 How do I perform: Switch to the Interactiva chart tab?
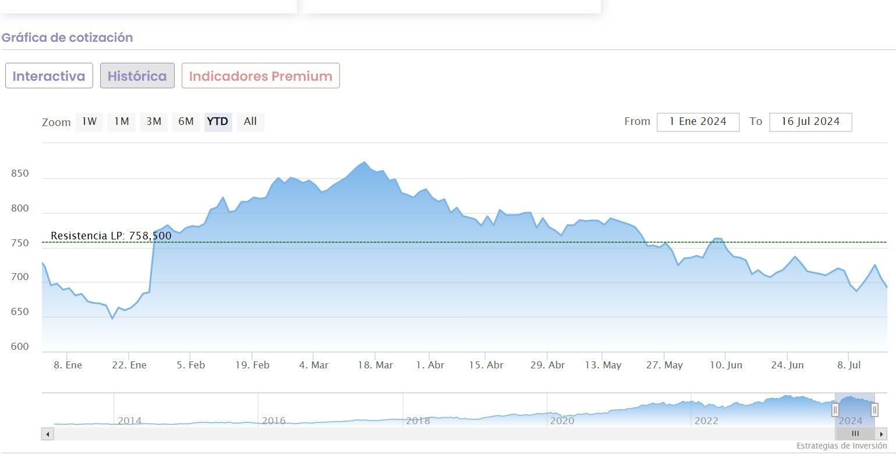coord(49,76)
